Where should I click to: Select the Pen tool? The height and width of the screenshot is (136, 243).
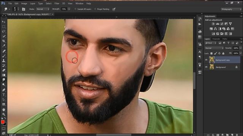tap(4, 90)
